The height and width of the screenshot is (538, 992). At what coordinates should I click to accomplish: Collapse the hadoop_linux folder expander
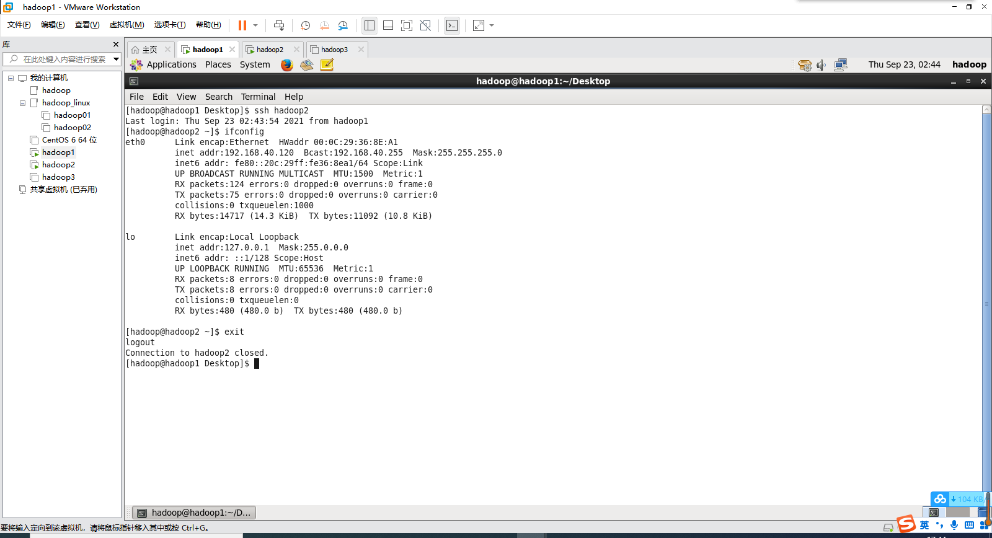pyautogui.click(x=22, y=103)
